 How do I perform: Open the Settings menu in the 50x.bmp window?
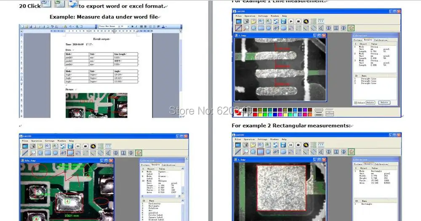click(49, 141)
